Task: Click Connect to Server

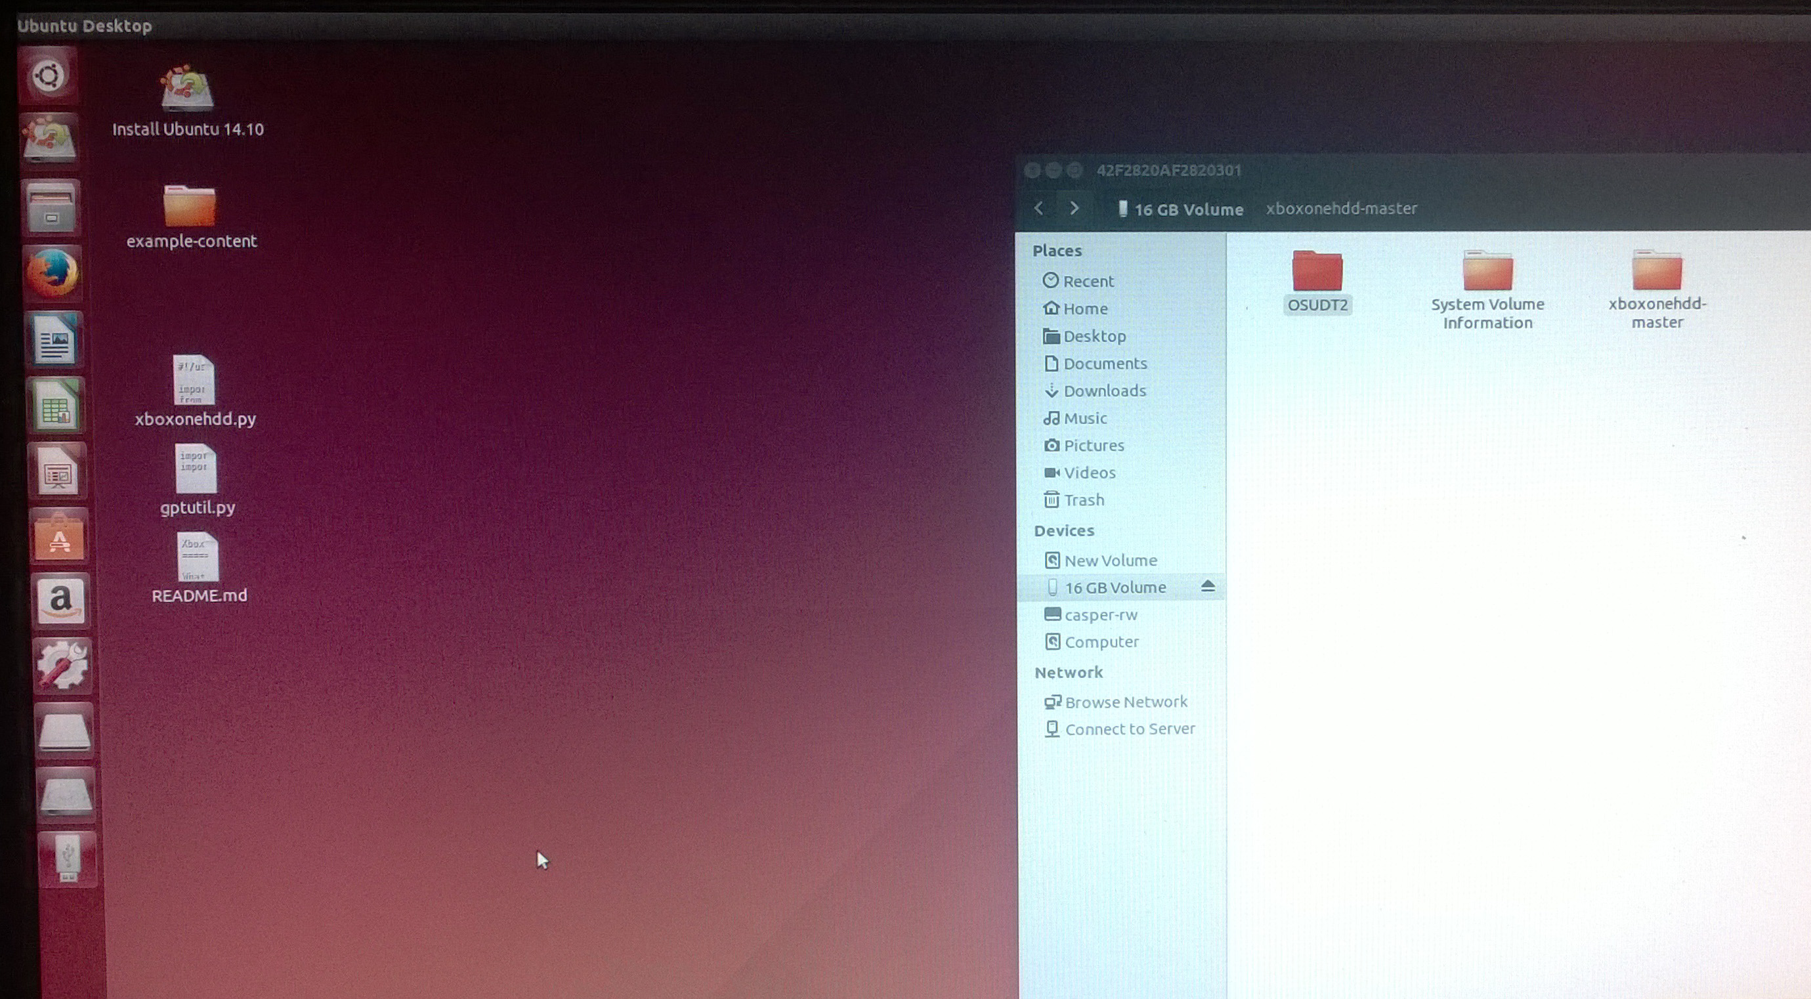Action: point(1129,729)
